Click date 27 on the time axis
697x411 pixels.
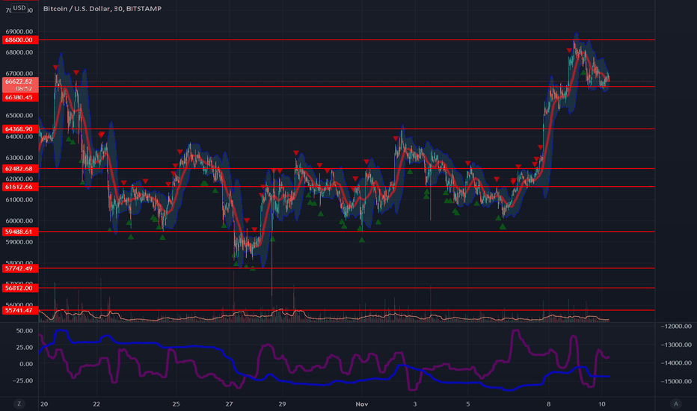(x=229, y=404)
